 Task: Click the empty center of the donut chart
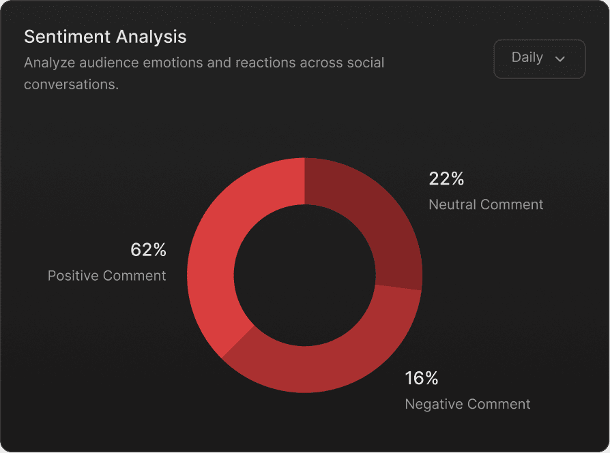pyautogui.click(x=304, y=275)
